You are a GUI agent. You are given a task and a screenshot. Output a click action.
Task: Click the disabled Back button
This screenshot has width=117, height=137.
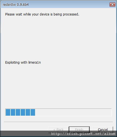[x=59, y=130]
